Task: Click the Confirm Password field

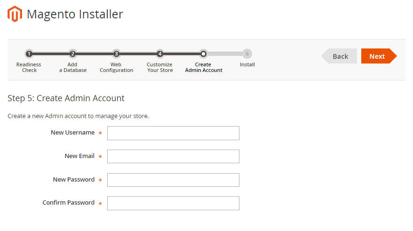Action: click(173, 203)
